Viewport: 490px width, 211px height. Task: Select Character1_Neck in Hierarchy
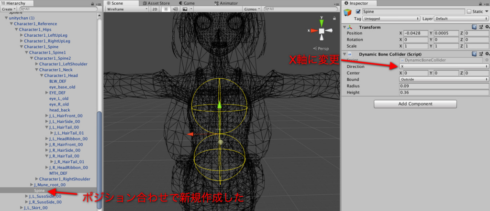56,70
